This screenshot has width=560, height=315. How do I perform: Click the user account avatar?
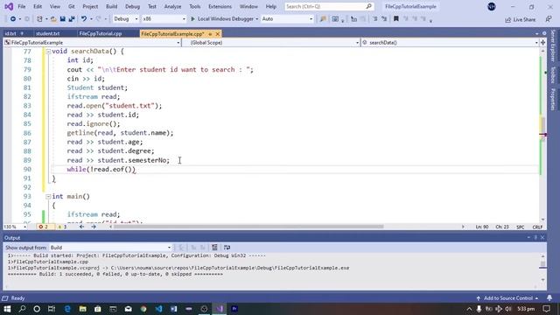492,6
